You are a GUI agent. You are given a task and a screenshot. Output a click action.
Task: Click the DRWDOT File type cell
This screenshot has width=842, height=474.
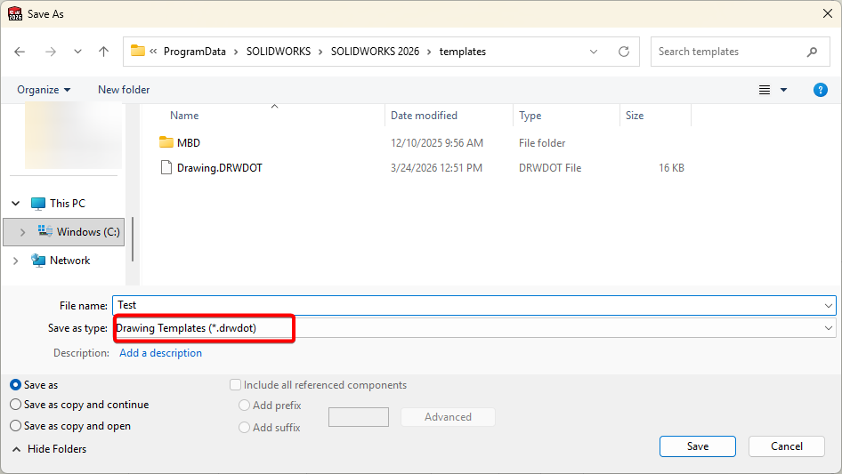(x=550, y=168)
